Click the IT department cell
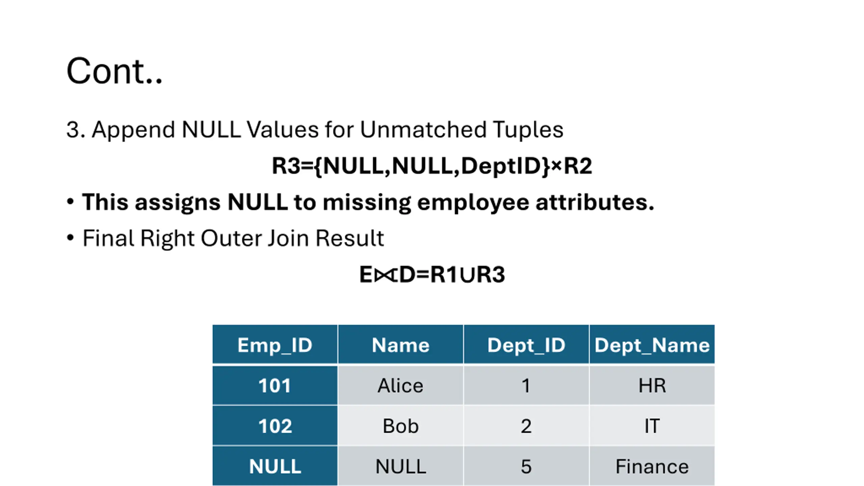Viewport: 864px width, 486px height. [652, 426]
